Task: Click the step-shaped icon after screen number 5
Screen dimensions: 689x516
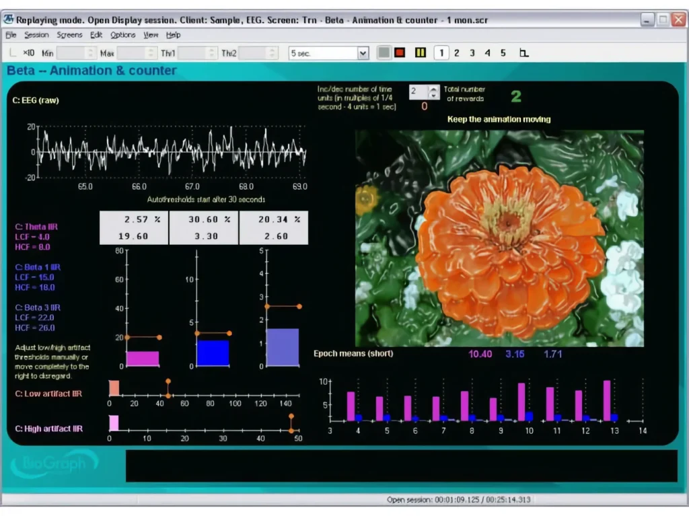Action: (523, 53)
